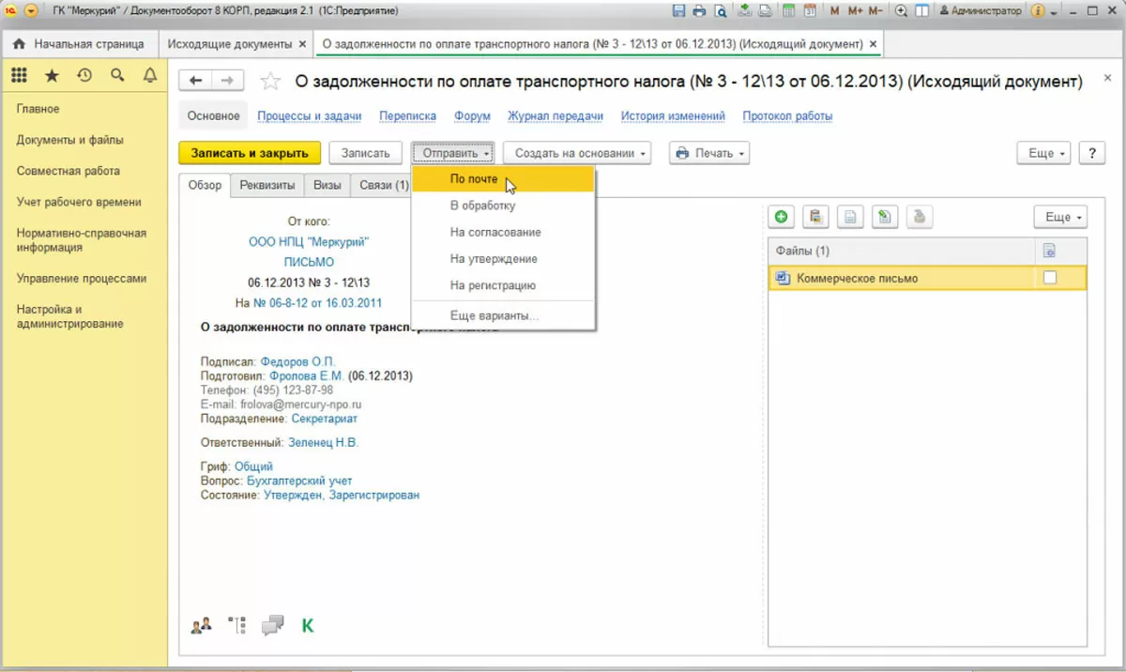Click the edit file green pencil icon

(x=884, y=217)
